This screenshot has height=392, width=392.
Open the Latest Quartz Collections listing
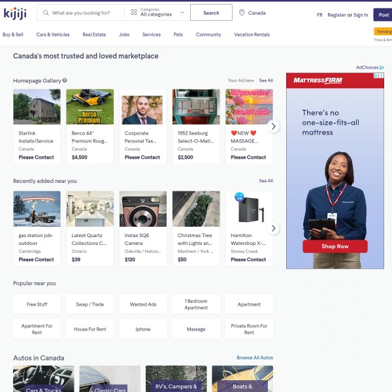(x=90, y=228)
